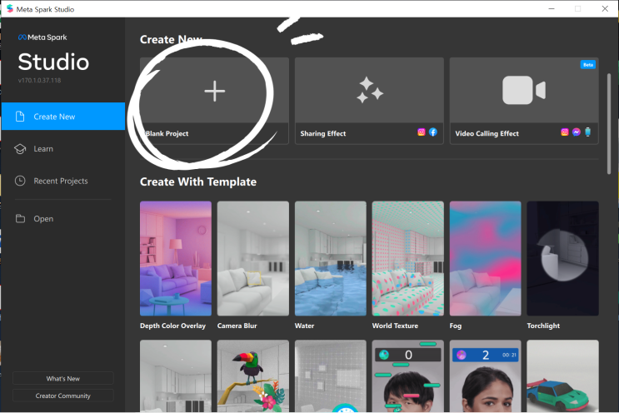This screenshot has width=619, height=413.
Task: Click the Video Calling Effect camera icon
Action: (523, 91)
